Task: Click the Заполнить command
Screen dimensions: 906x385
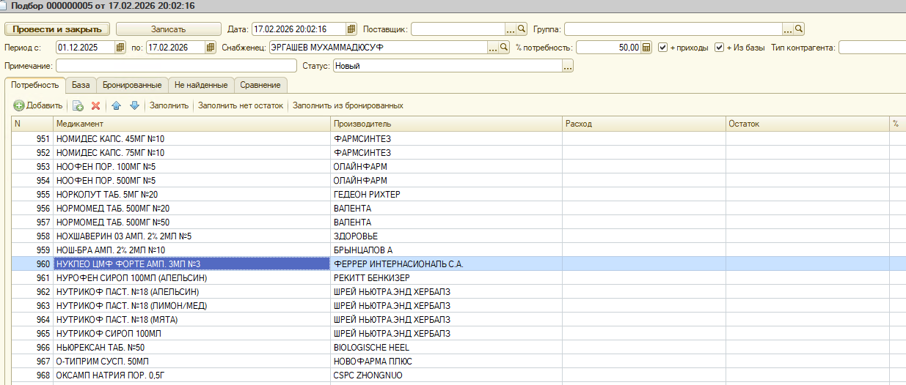Action: point(169,105)
